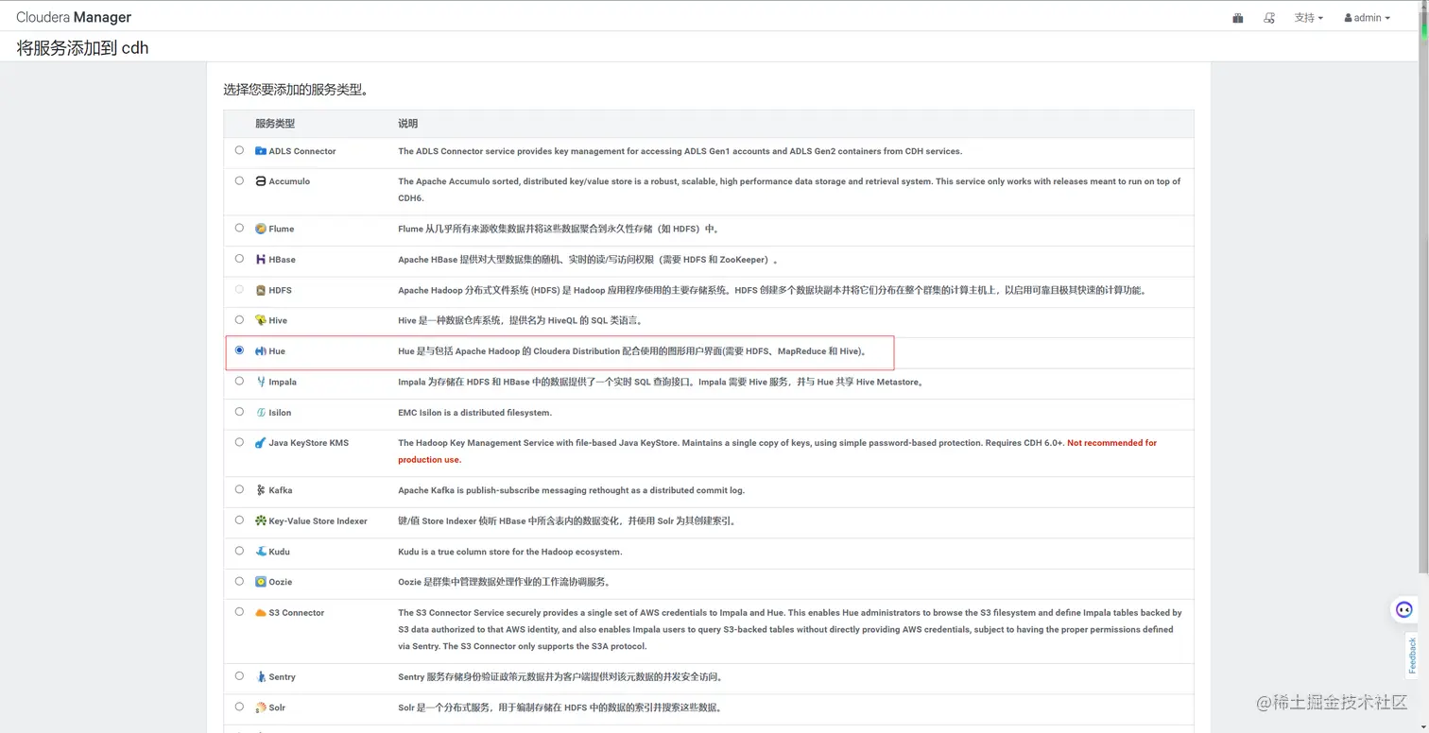Click the page title 将服务添加到 cdh
The width and height of the screenshot is (1429, 733).
(x=83, y=47)
